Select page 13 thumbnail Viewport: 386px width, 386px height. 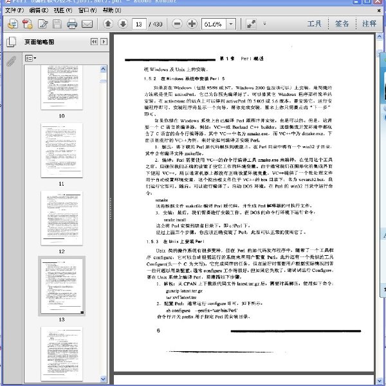coord(62,286)
